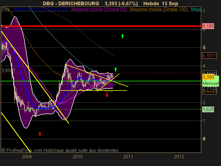Select the thick red horizontal resistance line

coord(101,26)
